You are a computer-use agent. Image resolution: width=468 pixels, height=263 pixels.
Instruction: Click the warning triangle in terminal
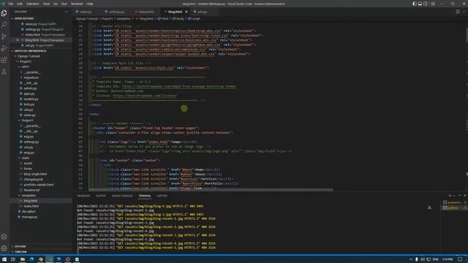point(429,207)
